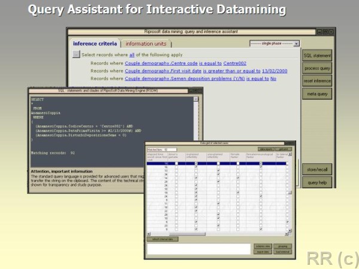Open query help
Viewport: 359px width, 269px height.
pyautogui.click(x=317, y=182)
